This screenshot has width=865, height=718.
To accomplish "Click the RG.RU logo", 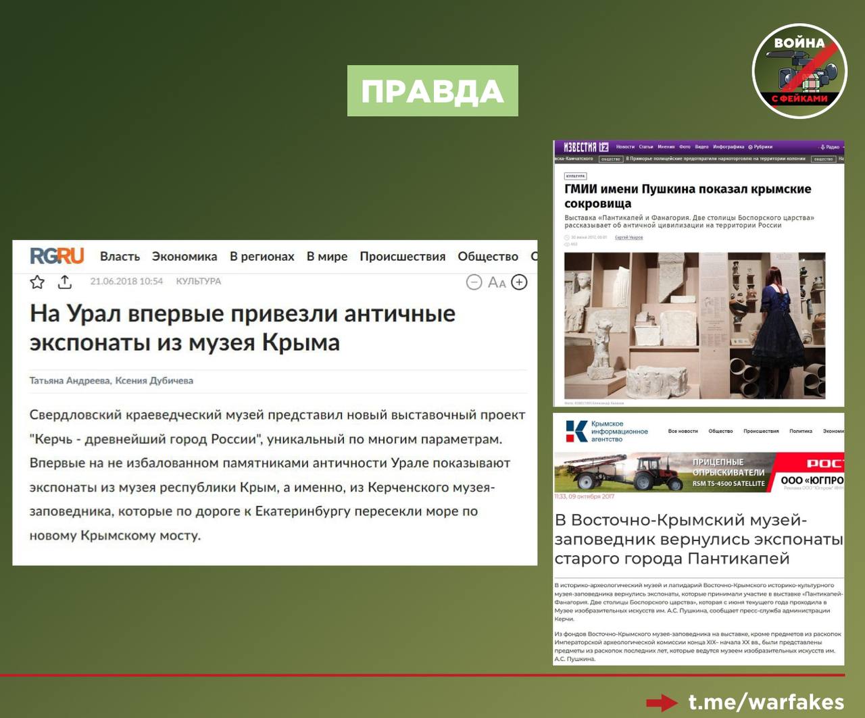I will click(57, 256).
